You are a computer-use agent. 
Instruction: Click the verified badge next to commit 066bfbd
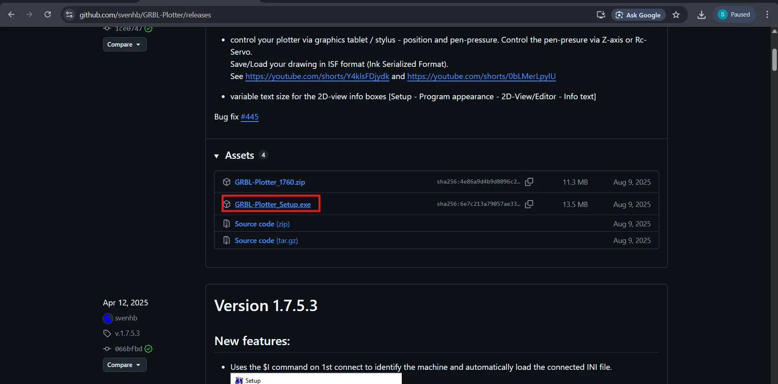pos(148,349)
